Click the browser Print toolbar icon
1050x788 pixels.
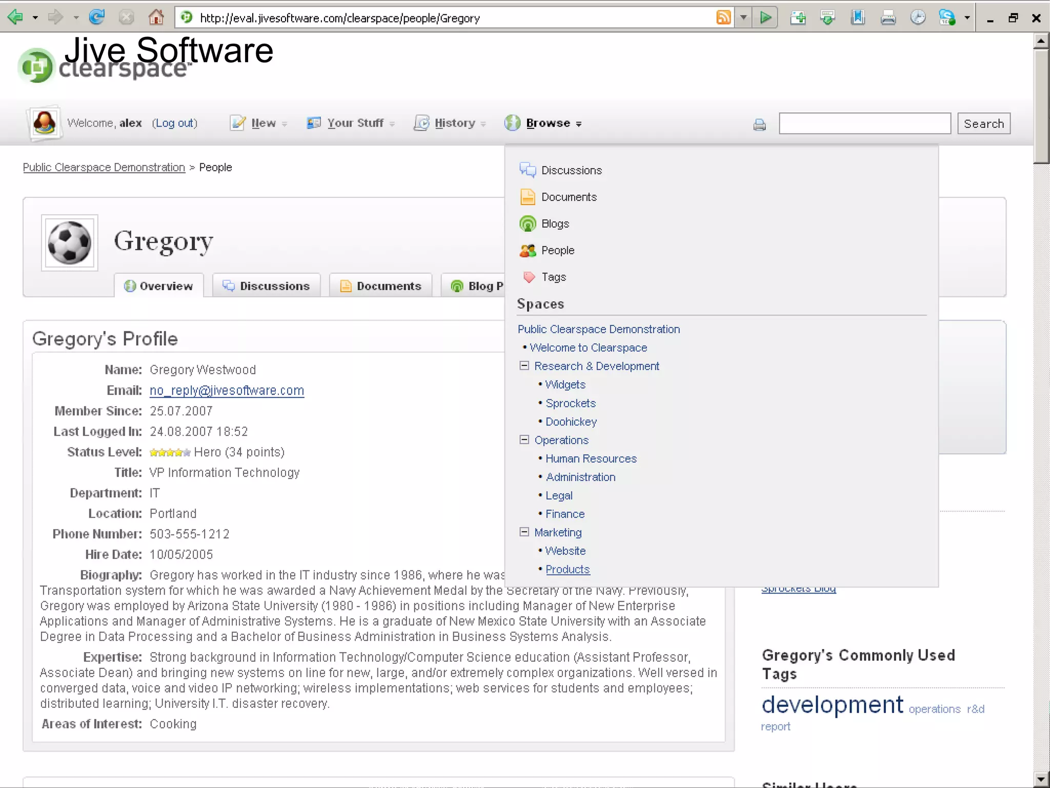(888, 17)
